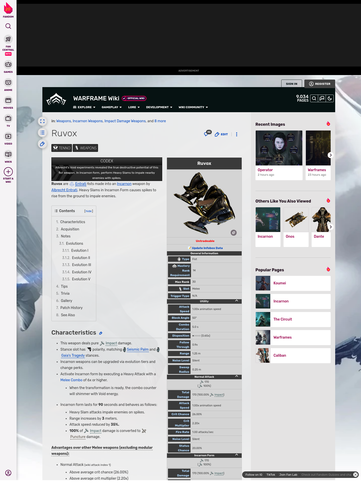
Task: Open Update Infobox Data link
Action: tap(207, 248)
